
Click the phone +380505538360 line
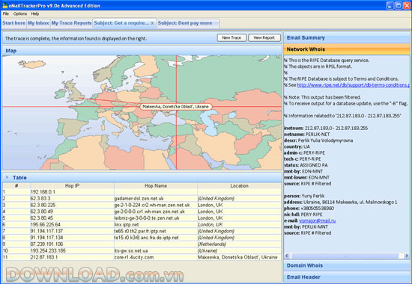[x=309, y=209]
